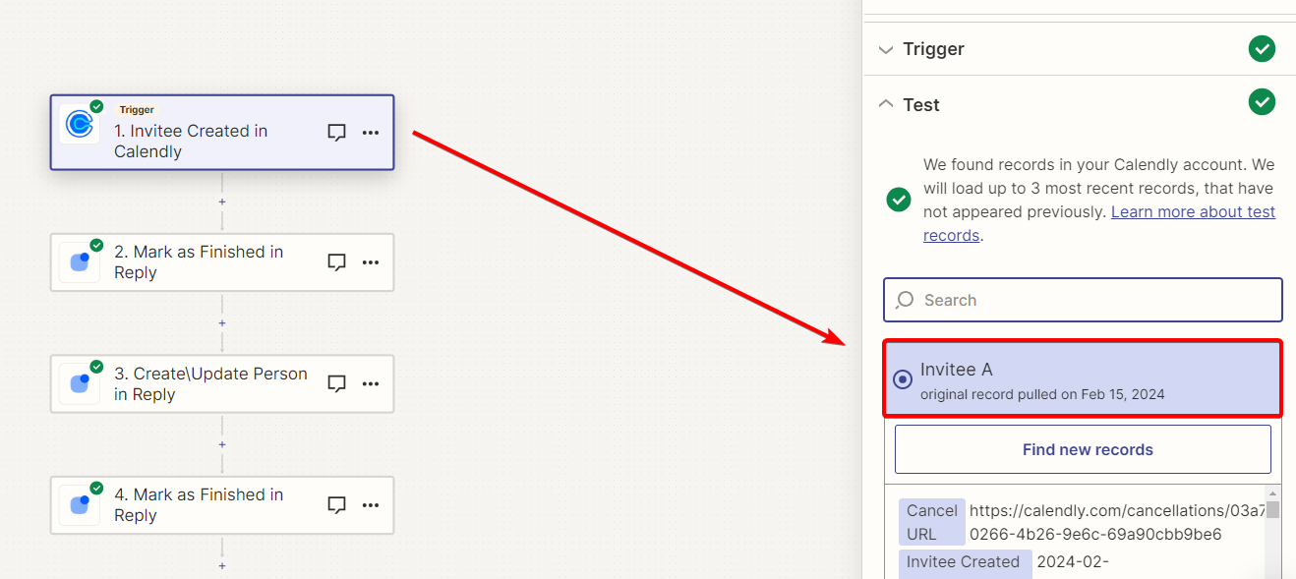Expand the Trigger section chevron

886,49
